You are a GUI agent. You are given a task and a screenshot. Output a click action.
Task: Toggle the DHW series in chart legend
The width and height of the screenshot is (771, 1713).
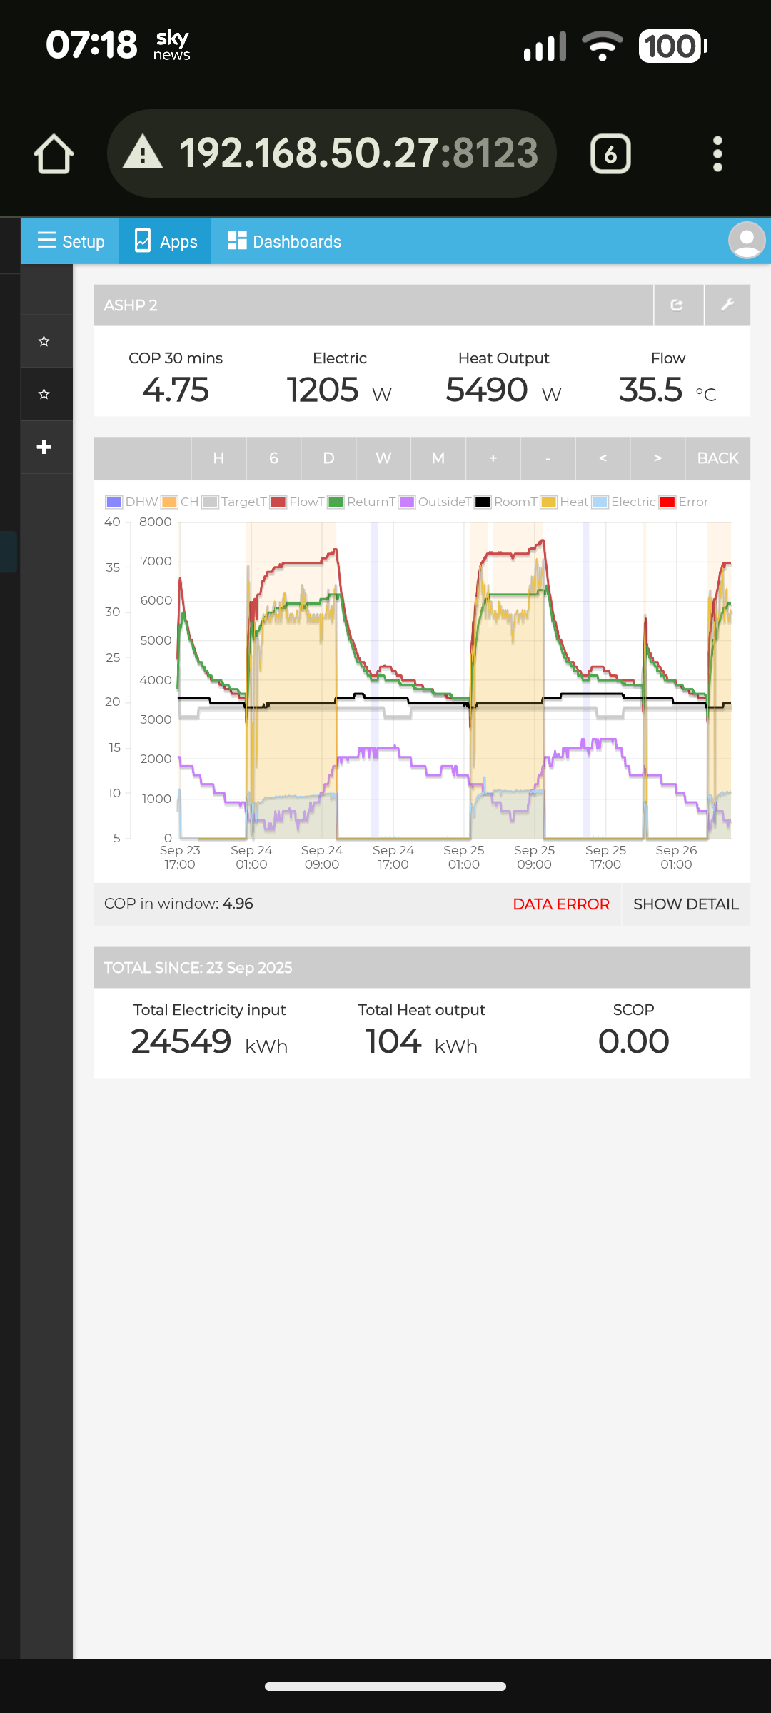tap(132, 502)
